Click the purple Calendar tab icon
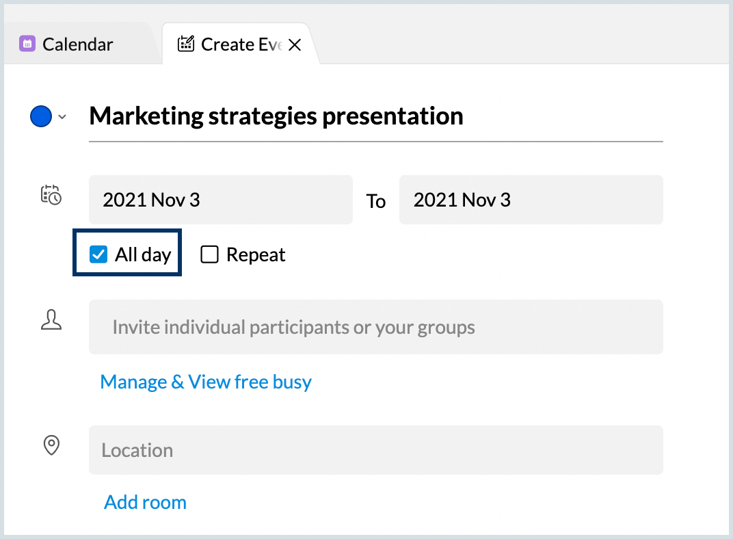This screenshot has width=733, height=539. (x=27, y=44)
